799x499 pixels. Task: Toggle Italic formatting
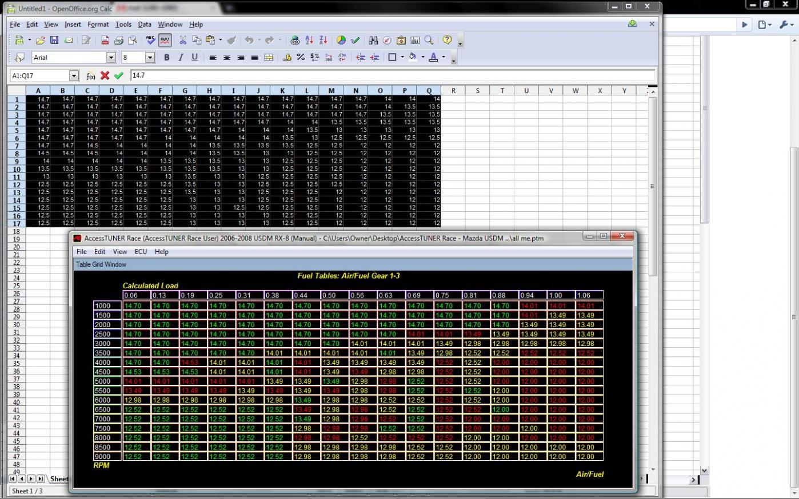pos(181,58)
